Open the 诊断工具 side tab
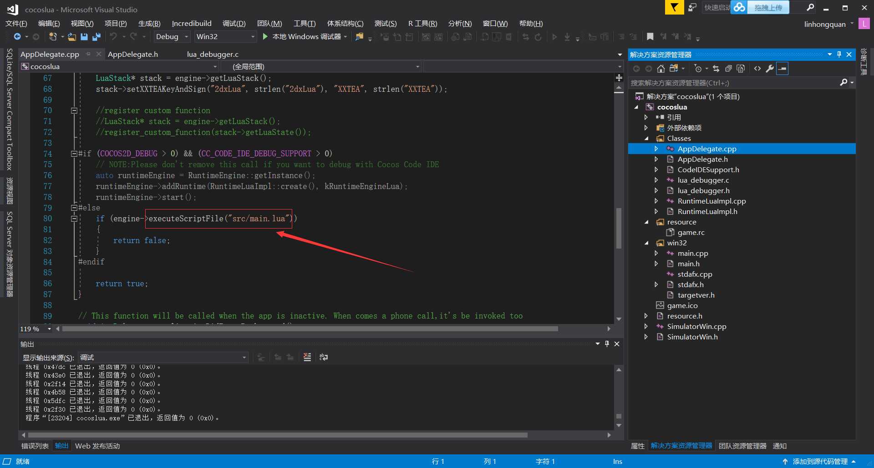The image size is (874, 468). pyautogui.click(x=864, y=61)
